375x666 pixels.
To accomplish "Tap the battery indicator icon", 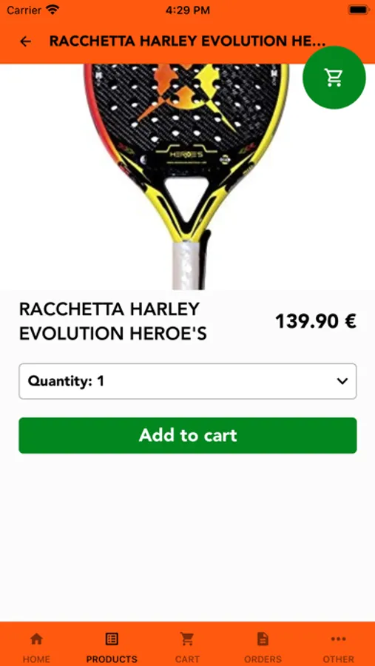I will click(x=358, y=10).
